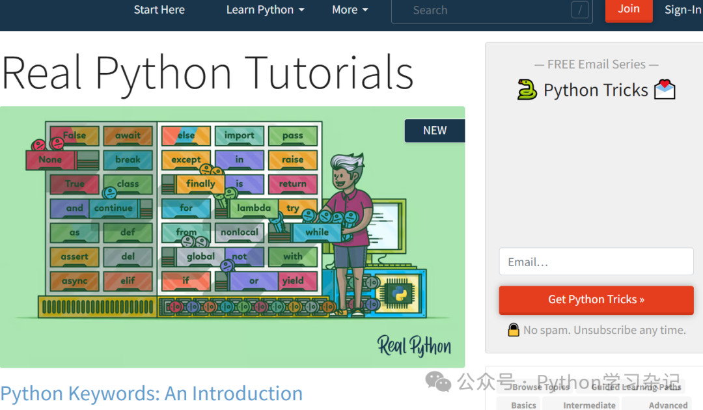
Task: Click the Python Tricks heading text
Action: 596,90
